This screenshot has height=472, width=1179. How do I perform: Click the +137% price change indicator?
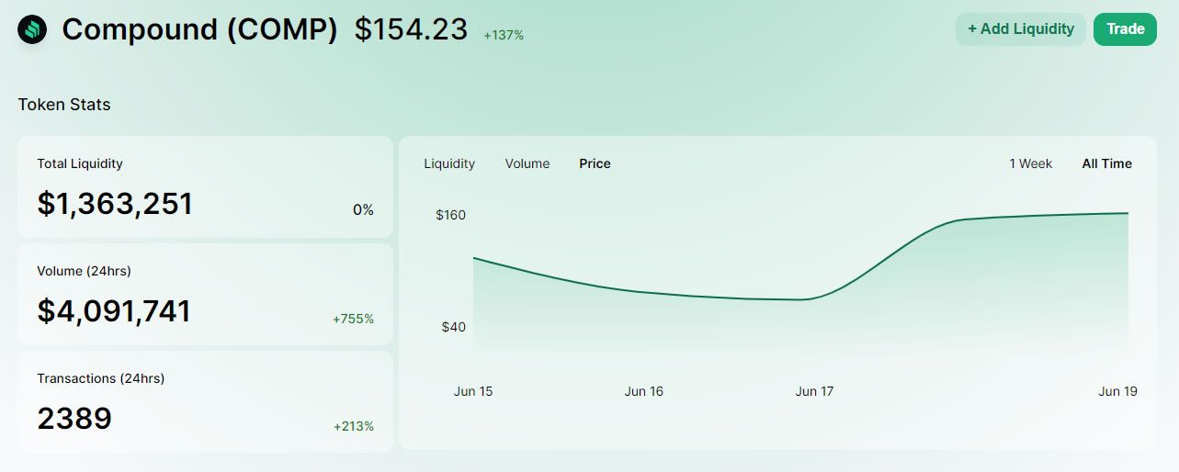(504, 35)
